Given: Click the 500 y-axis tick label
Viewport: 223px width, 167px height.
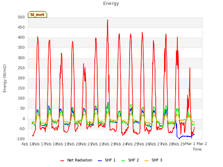Looking at the screenshot, I should (21, 17).
